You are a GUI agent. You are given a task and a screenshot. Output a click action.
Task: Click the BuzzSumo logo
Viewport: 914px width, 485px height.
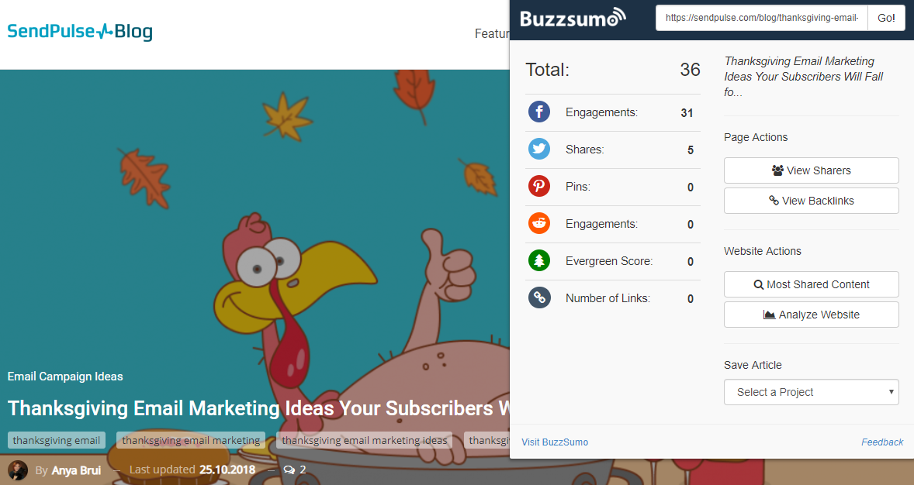573,18
